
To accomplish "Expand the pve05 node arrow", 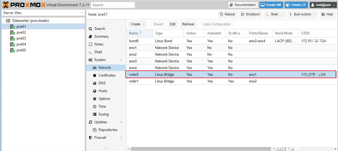I will click(x=8, y=50).
